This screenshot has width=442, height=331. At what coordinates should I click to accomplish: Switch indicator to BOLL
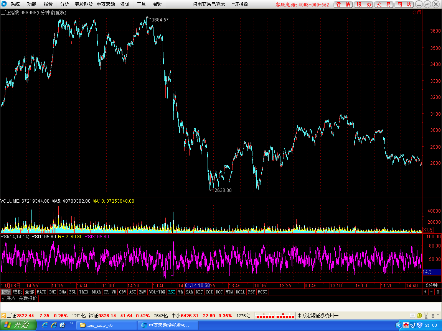pos(241,292)
